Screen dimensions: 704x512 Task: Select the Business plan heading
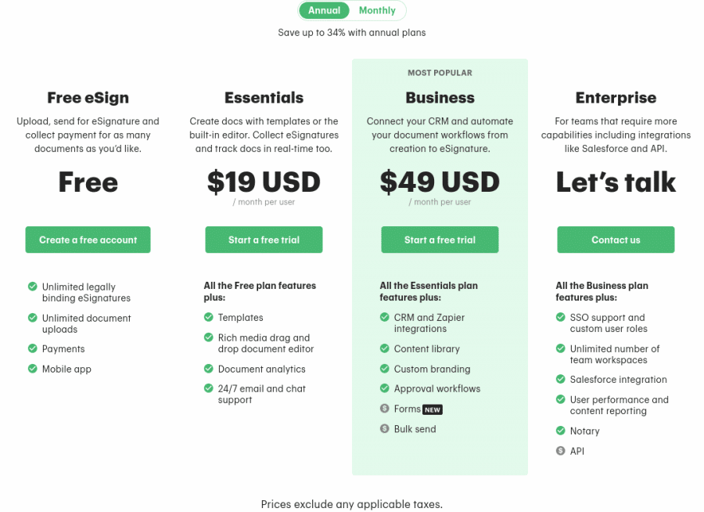click(440, 98)
